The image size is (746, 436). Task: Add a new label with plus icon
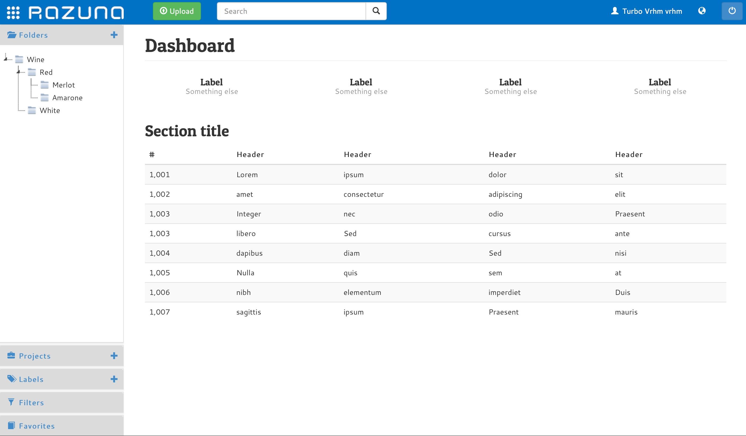[114, 379]
